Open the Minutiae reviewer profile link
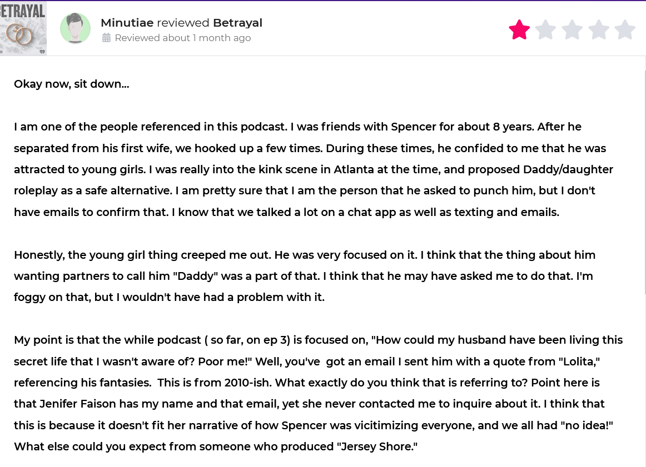 click(127, 23)
